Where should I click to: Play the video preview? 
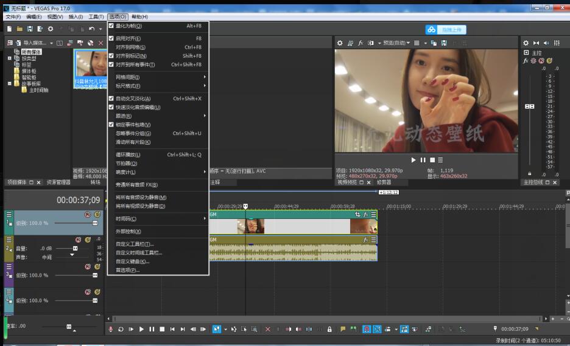tap(413, 160)
